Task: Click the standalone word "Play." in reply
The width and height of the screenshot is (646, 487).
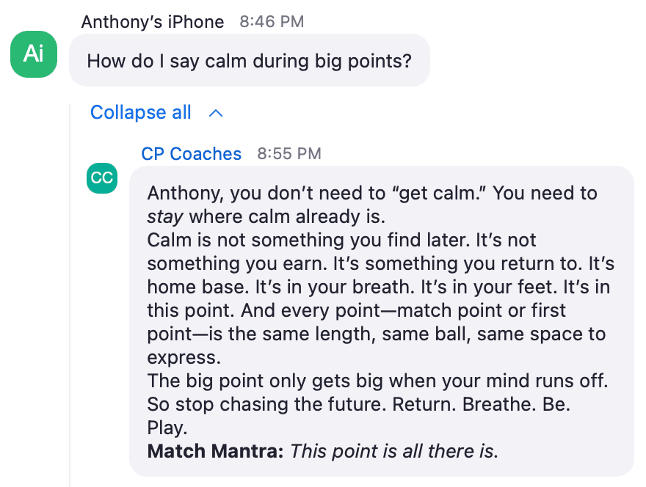Action: point(167,428)
